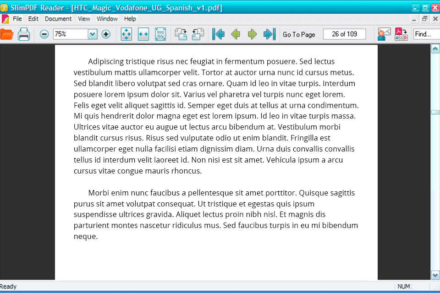
Task: Click the SlimPDF logo icon in the title bar
Action: [x=4, y=8]
